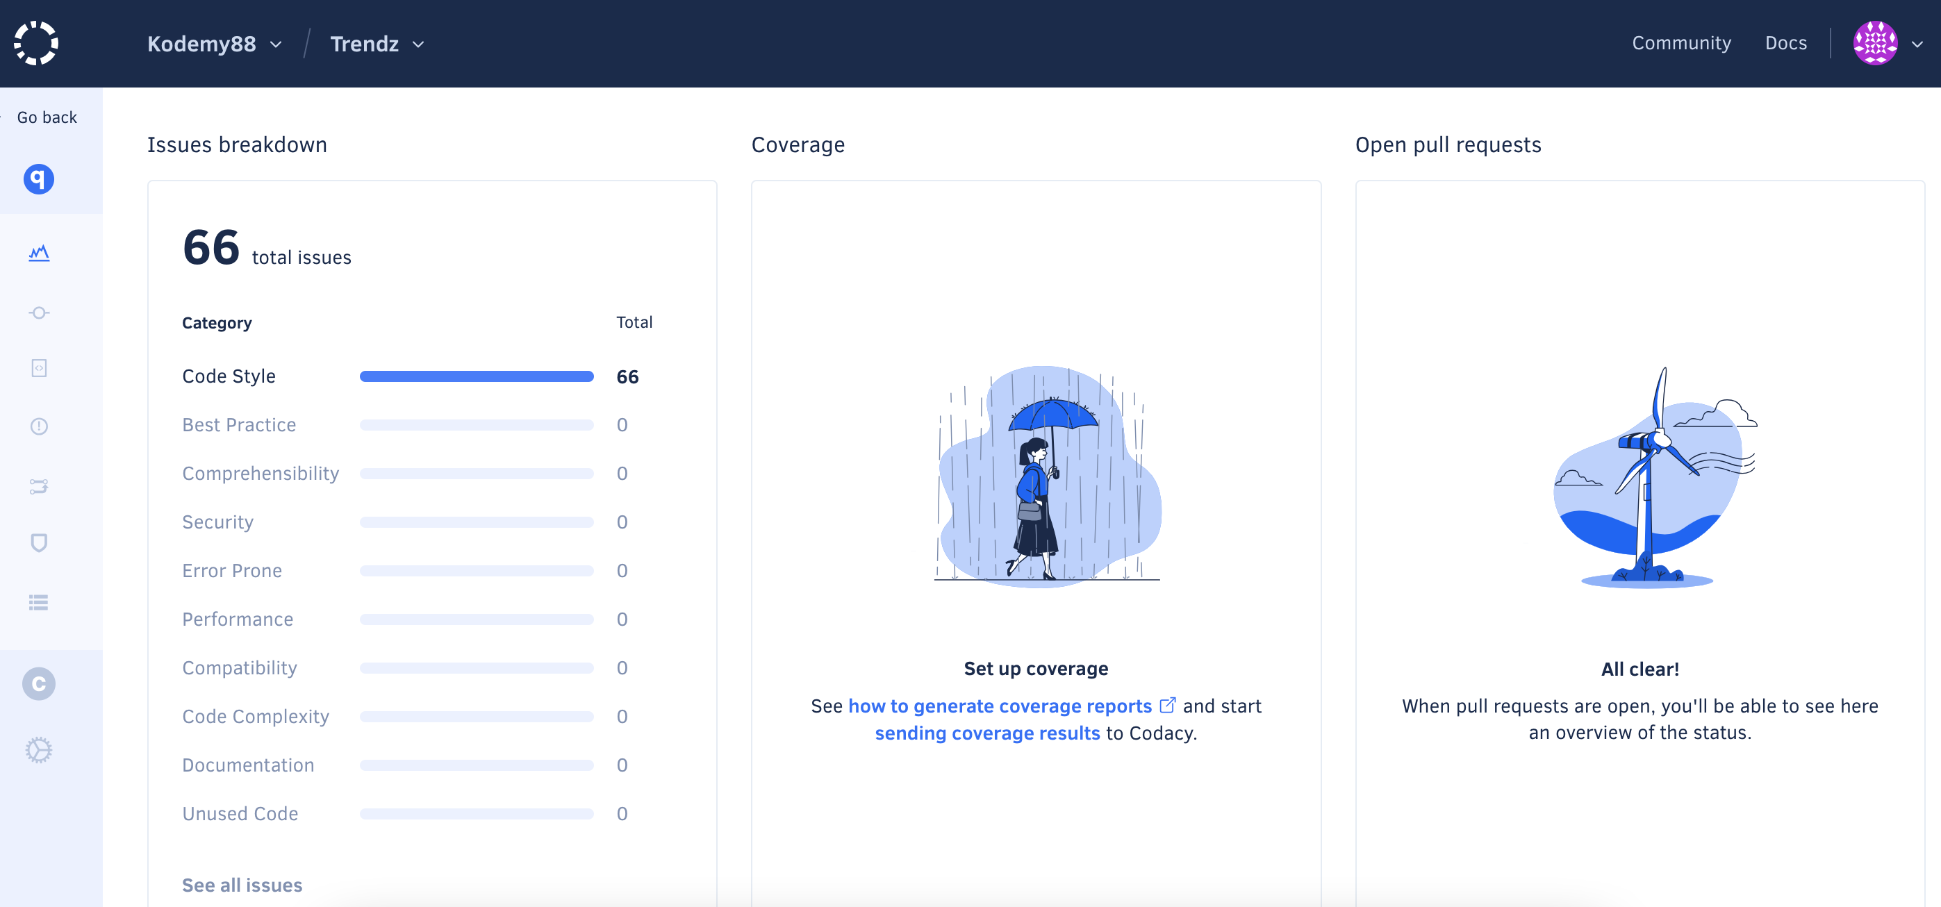
Task: Expand the Kodemy88 organization dropdown
Action: [x=214, y=44]
